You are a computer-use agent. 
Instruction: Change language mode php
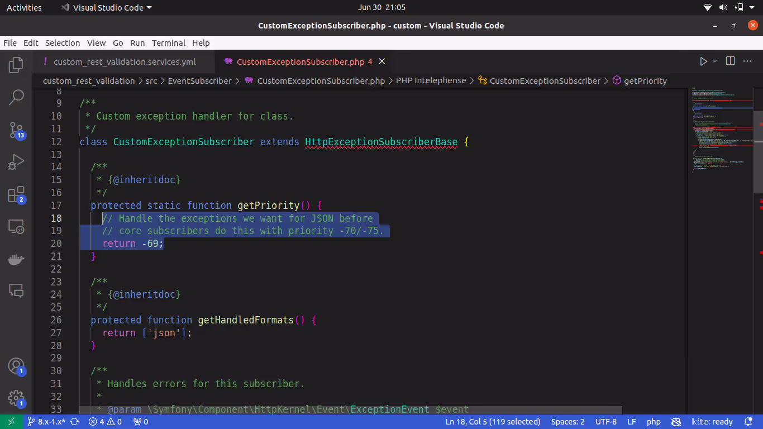coord(654,422)
